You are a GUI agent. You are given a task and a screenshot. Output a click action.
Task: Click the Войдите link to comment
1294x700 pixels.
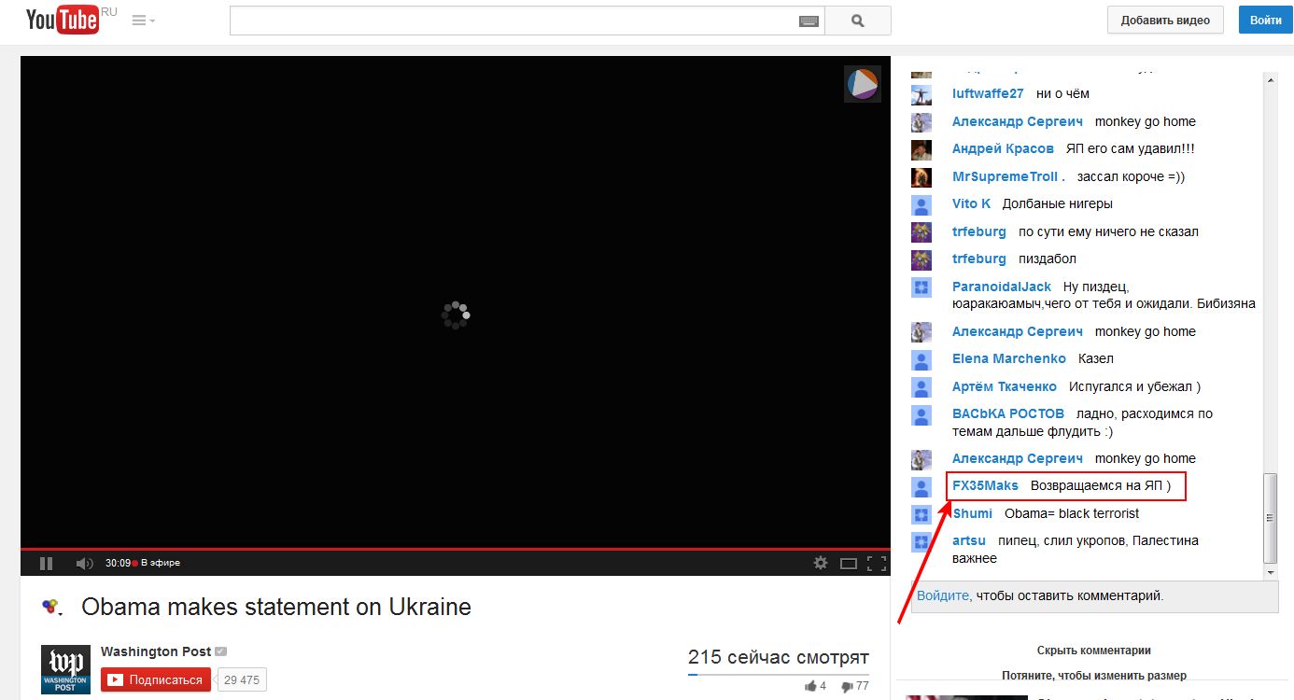[x=944, y=595]
